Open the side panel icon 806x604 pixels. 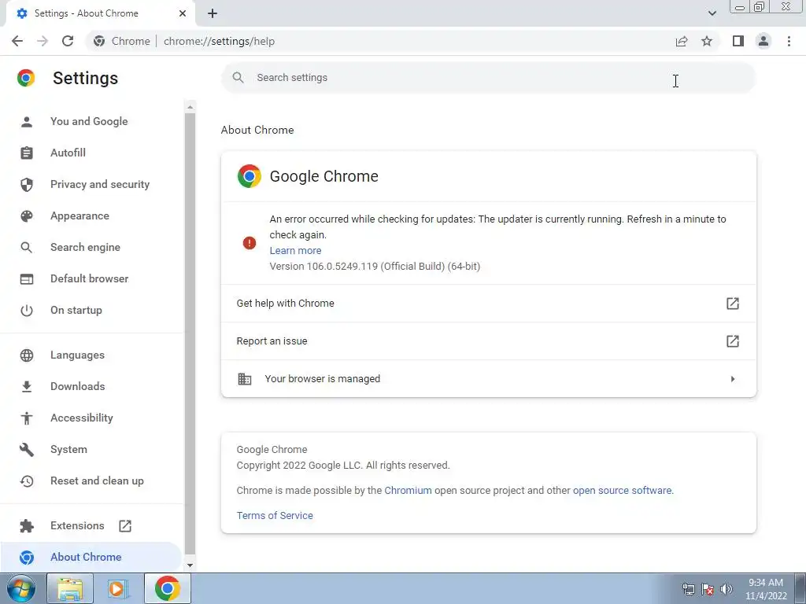738,41
